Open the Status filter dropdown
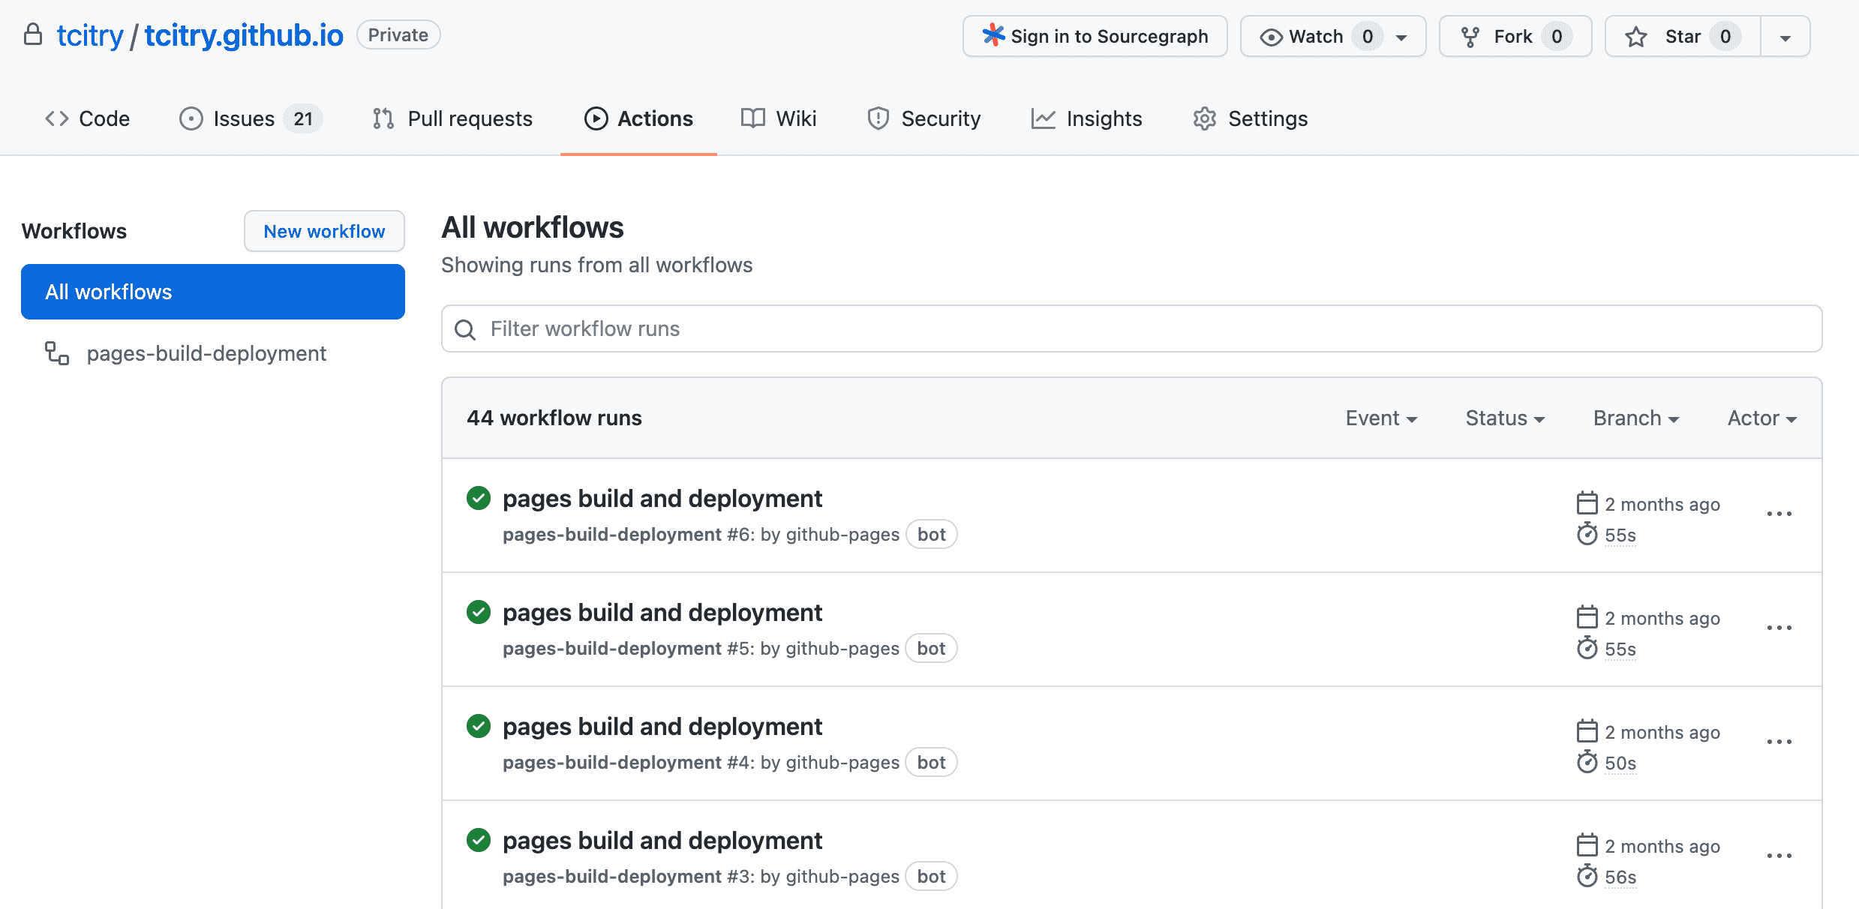 click(x=1504, y=418)
